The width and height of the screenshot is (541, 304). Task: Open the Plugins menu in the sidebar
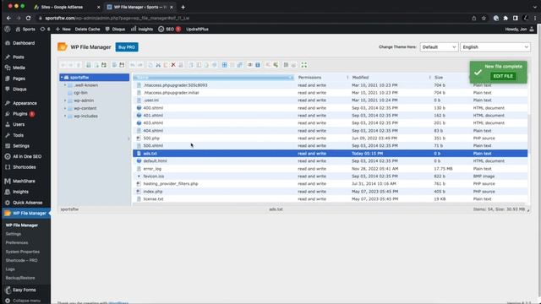pyautogui.click(x=20, y=114)
